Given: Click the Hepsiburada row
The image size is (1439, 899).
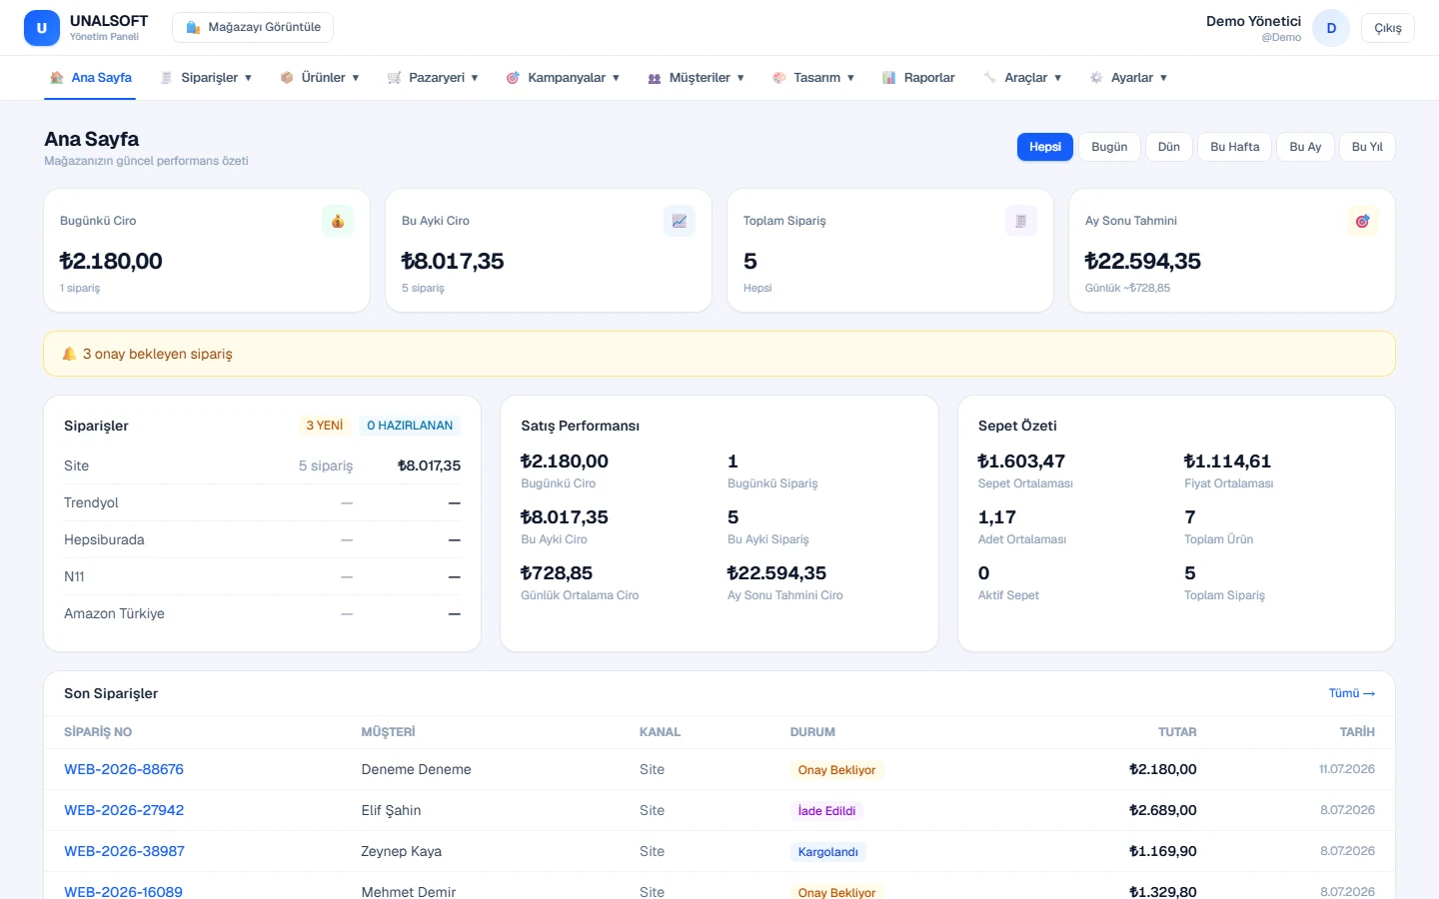Looking at the screenshot, I should (262, 539).
